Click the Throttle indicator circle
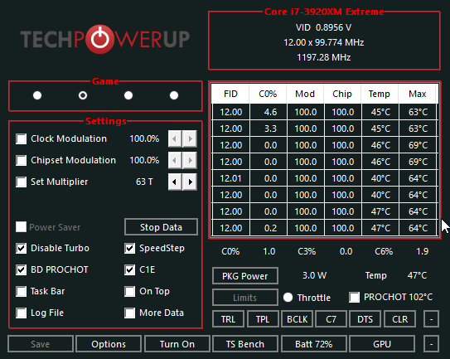450x359 pixels. (x=288, y=298)
